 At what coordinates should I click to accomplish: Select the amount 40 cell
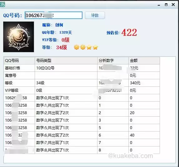tap(144, 135)
